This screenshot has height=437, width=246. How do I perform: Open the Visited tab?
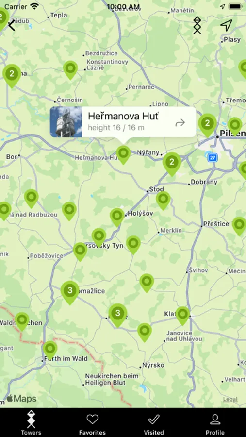coord(153,424)
